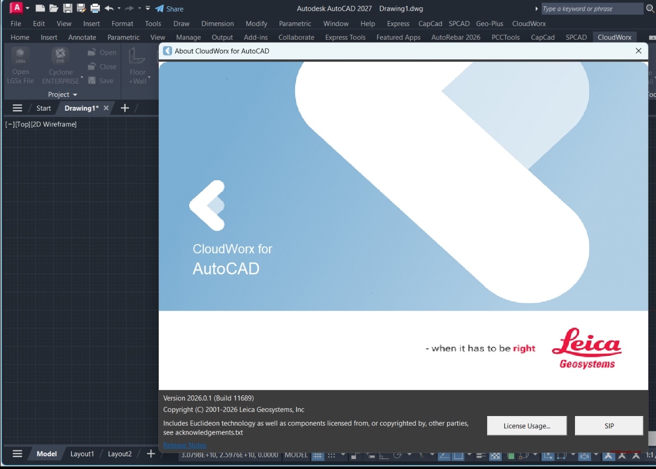The height and width of the screenshot is (469, 656).
Task: Click the Open folder icon in Quick Access toolbar
Action: [53, 8]
